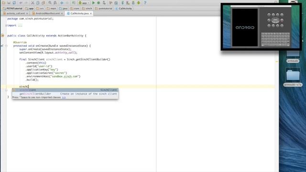
Task: Click the Redo toolbar icon
Action: (26, 3)
